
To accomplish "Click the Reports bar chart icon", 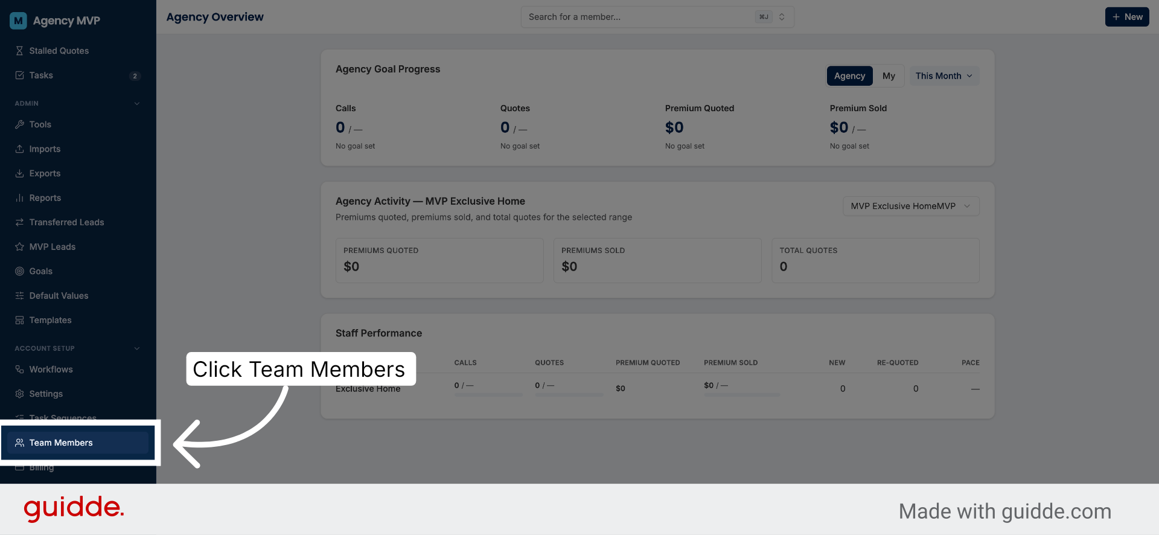I will point(19,198).
